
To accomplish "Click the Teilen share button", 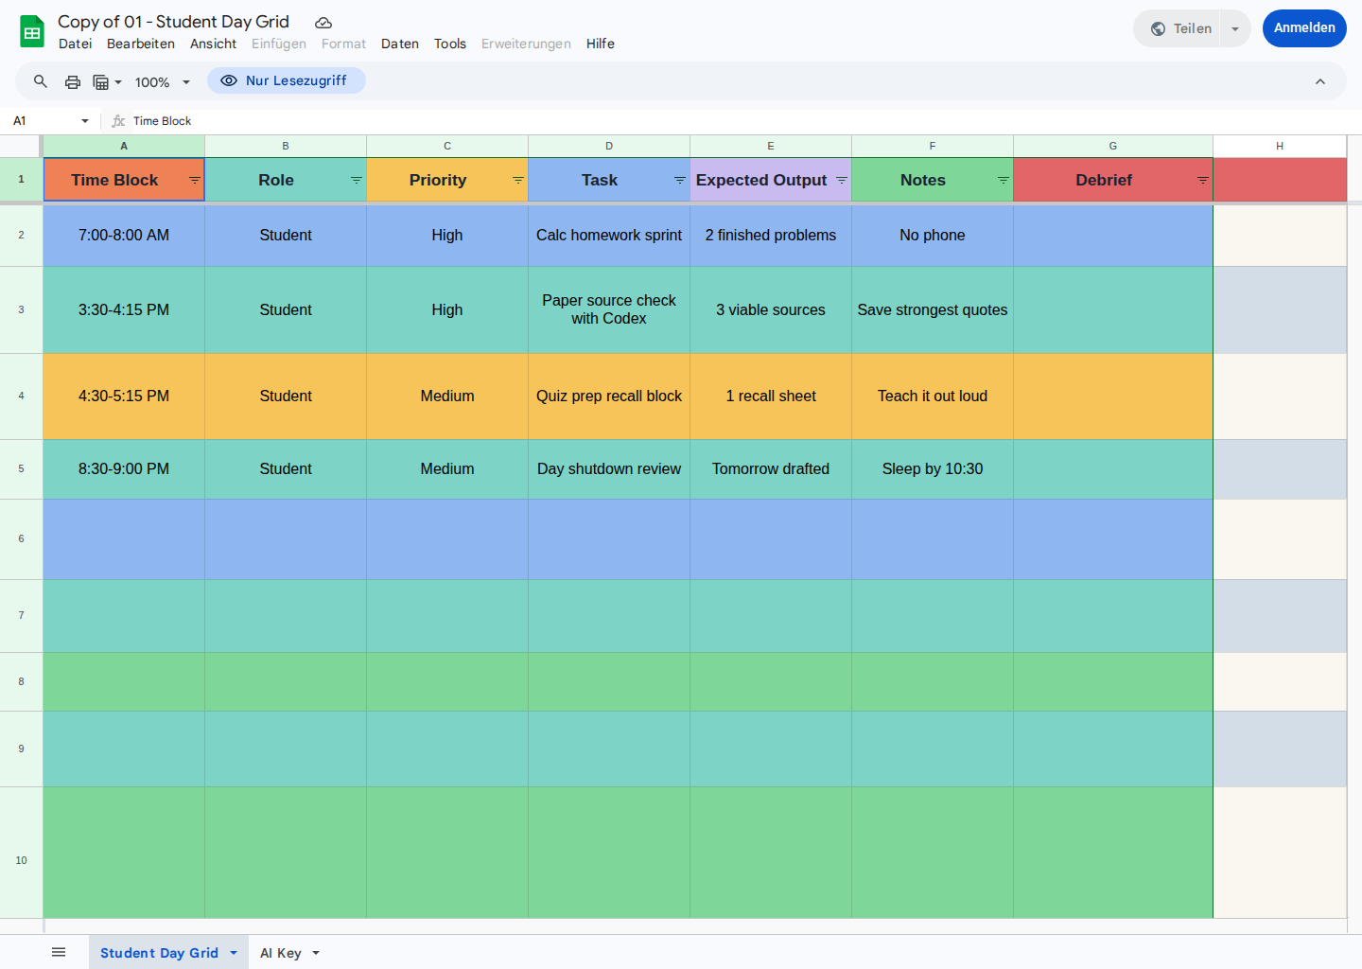I will click(1180, 29).
